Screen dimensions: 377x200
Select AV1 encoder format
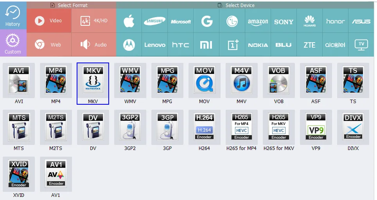[56, 177]
